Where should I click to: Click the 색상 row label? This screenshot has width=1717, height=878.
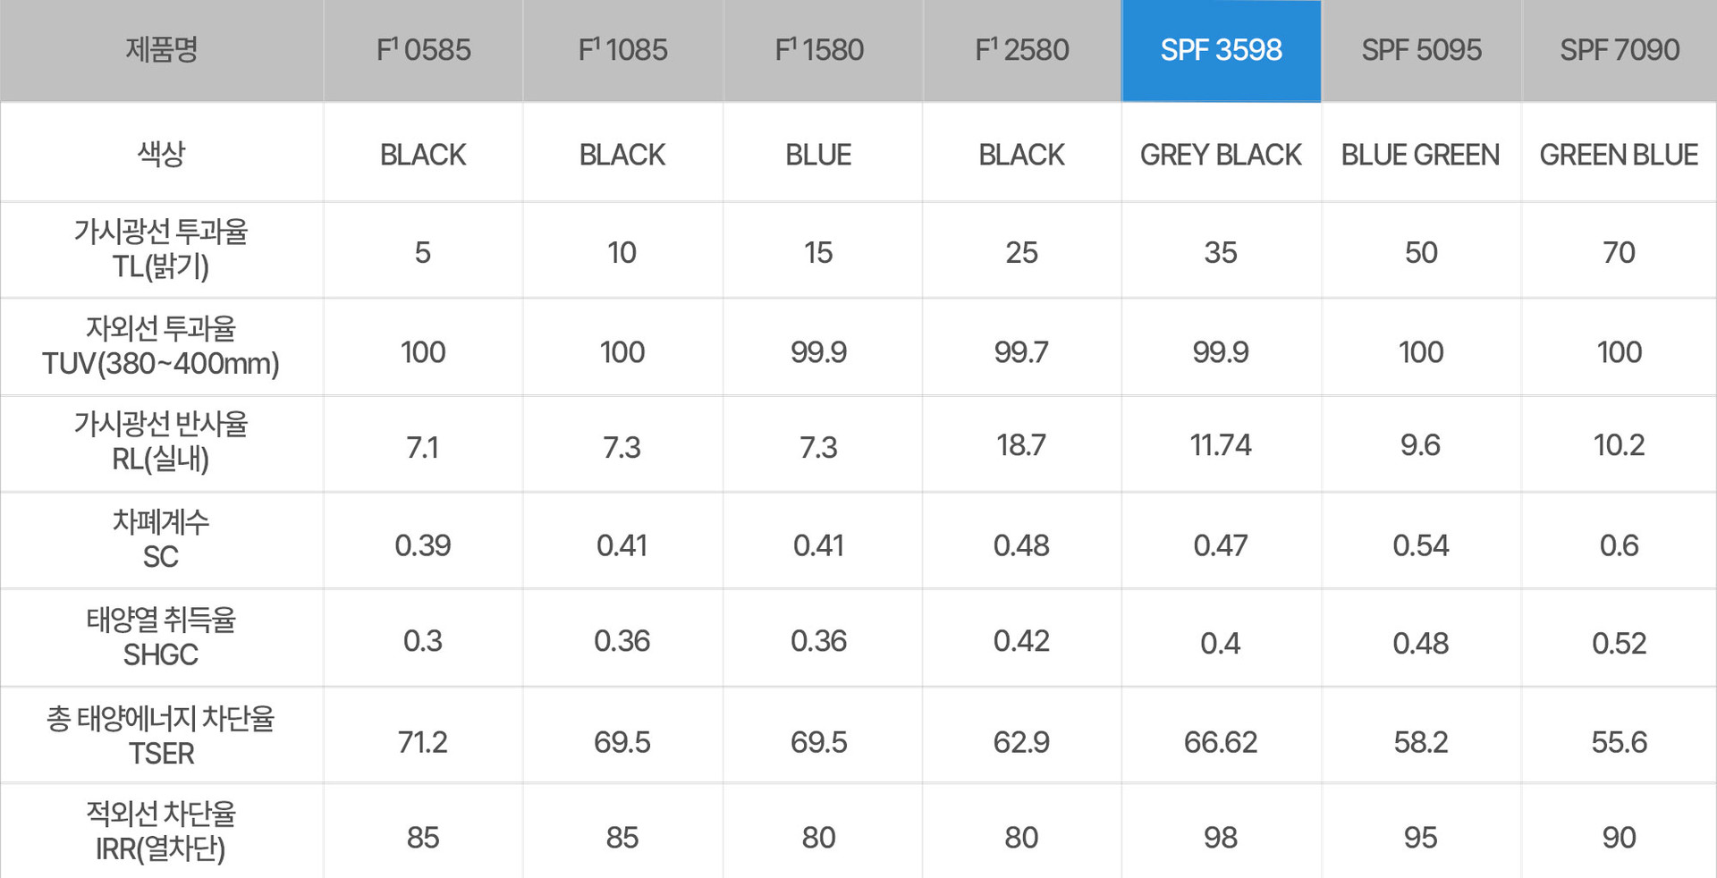point(161,153)
